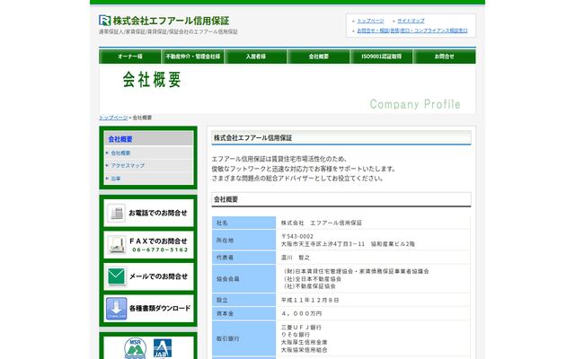Open the 沿革 sidebar item
This screenshot has width=575, height=359.
click(116, 179)
